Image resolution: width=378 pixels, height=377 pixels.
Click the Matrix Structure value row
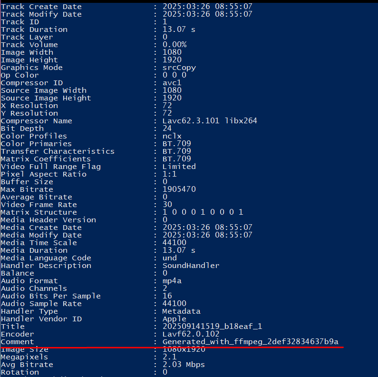(x=203, y=212)
